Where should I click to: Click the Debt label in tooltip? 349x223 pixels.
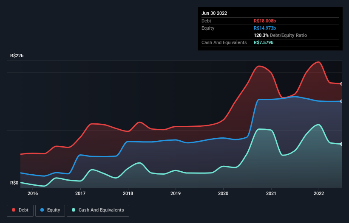[x=206, y=21]
